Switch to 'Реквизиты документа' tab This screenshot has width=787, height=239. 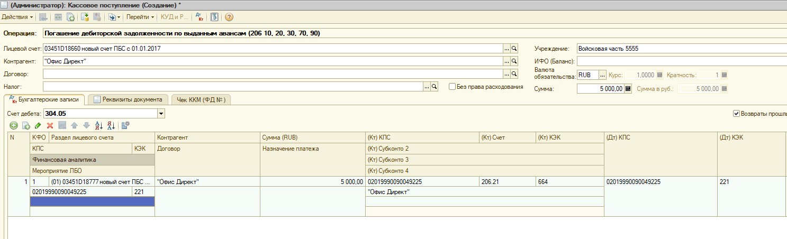point(128,99)
